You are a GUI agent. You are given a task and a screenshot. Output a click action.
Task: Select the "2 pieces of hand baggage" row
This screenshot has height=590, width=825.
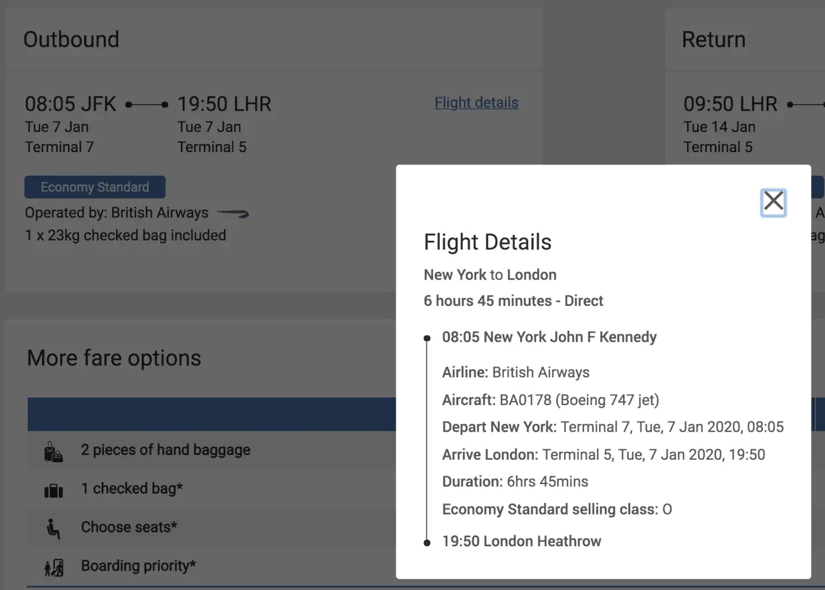(x=165, y=450)
